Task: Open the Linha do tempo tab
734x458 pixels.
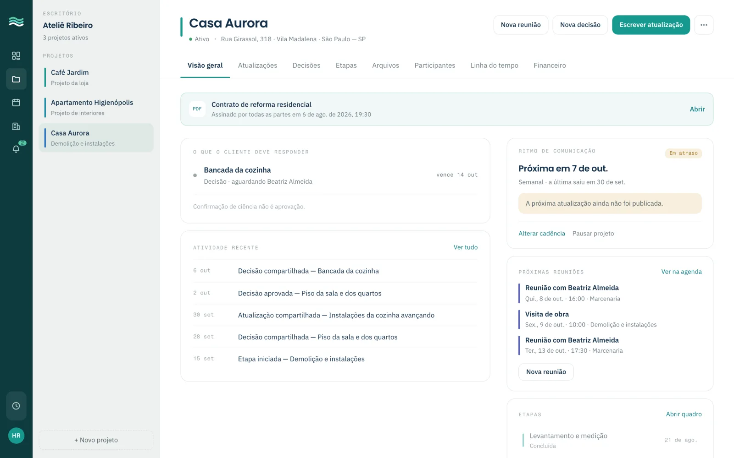Action: 494,65
